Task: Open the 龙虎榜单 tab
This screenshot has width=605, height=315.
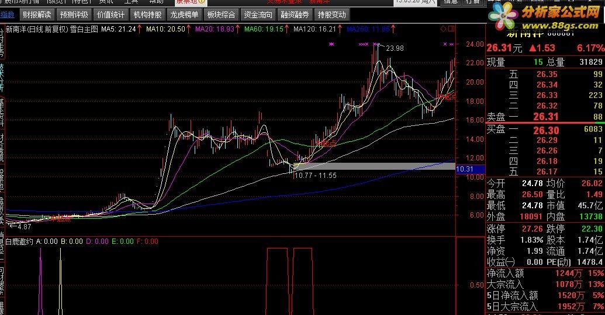Action: (x=185, y=15)
